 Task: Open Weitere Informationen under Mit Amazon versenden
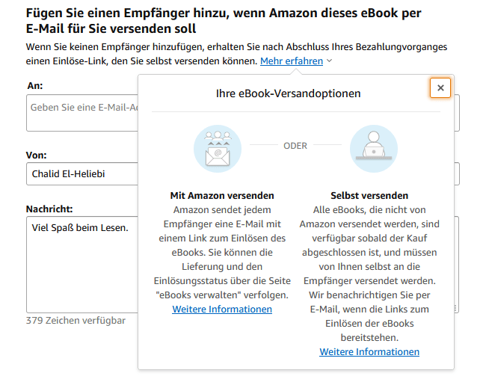(x=222, y=309)
